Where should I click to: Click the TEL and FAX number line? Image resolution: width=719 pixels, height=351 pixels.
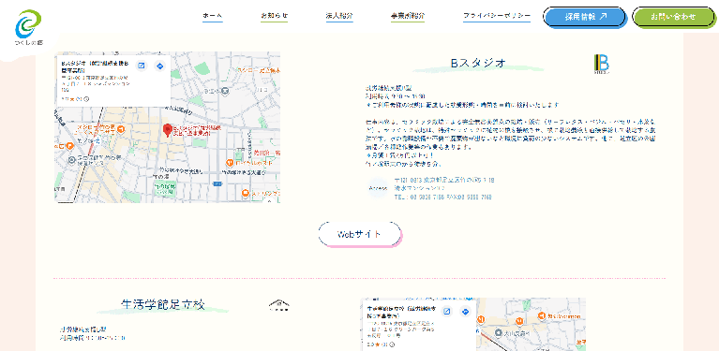point(443,197)
